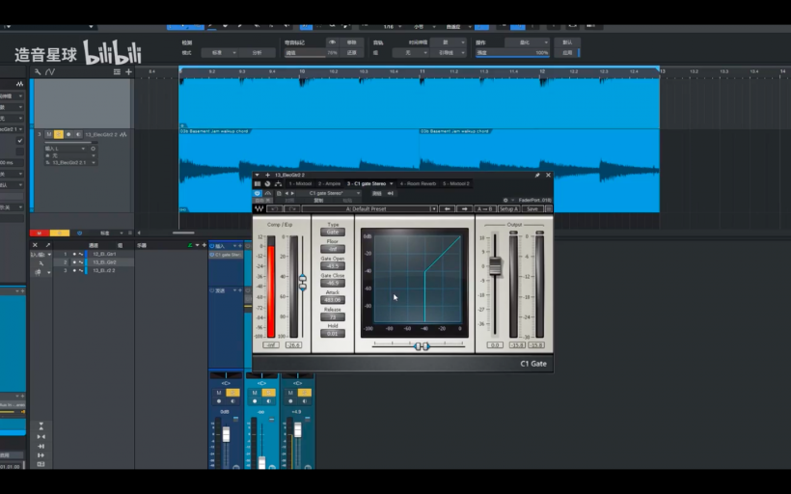Select C1 gate Stereo insert slot
The width and height of the screenshot is (791, 494).
click(226, 255)
